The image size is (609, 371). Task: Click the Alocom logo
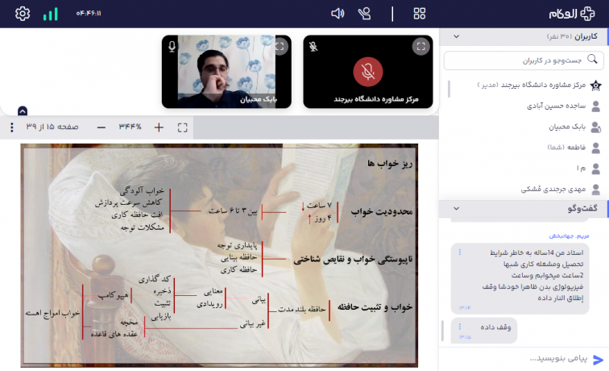tap(572, 14)
